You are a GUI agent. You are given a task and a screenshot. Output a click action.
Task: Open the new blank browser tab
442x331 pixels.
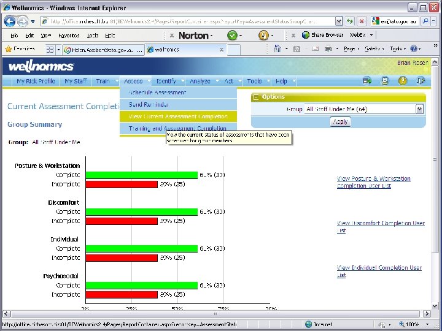point(233,50)
